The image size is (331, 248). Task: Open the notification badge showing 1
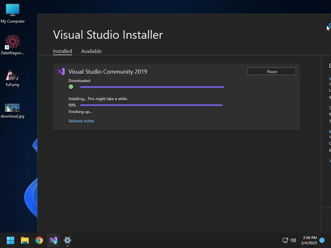pyautogui.click(x=322, y=240)
